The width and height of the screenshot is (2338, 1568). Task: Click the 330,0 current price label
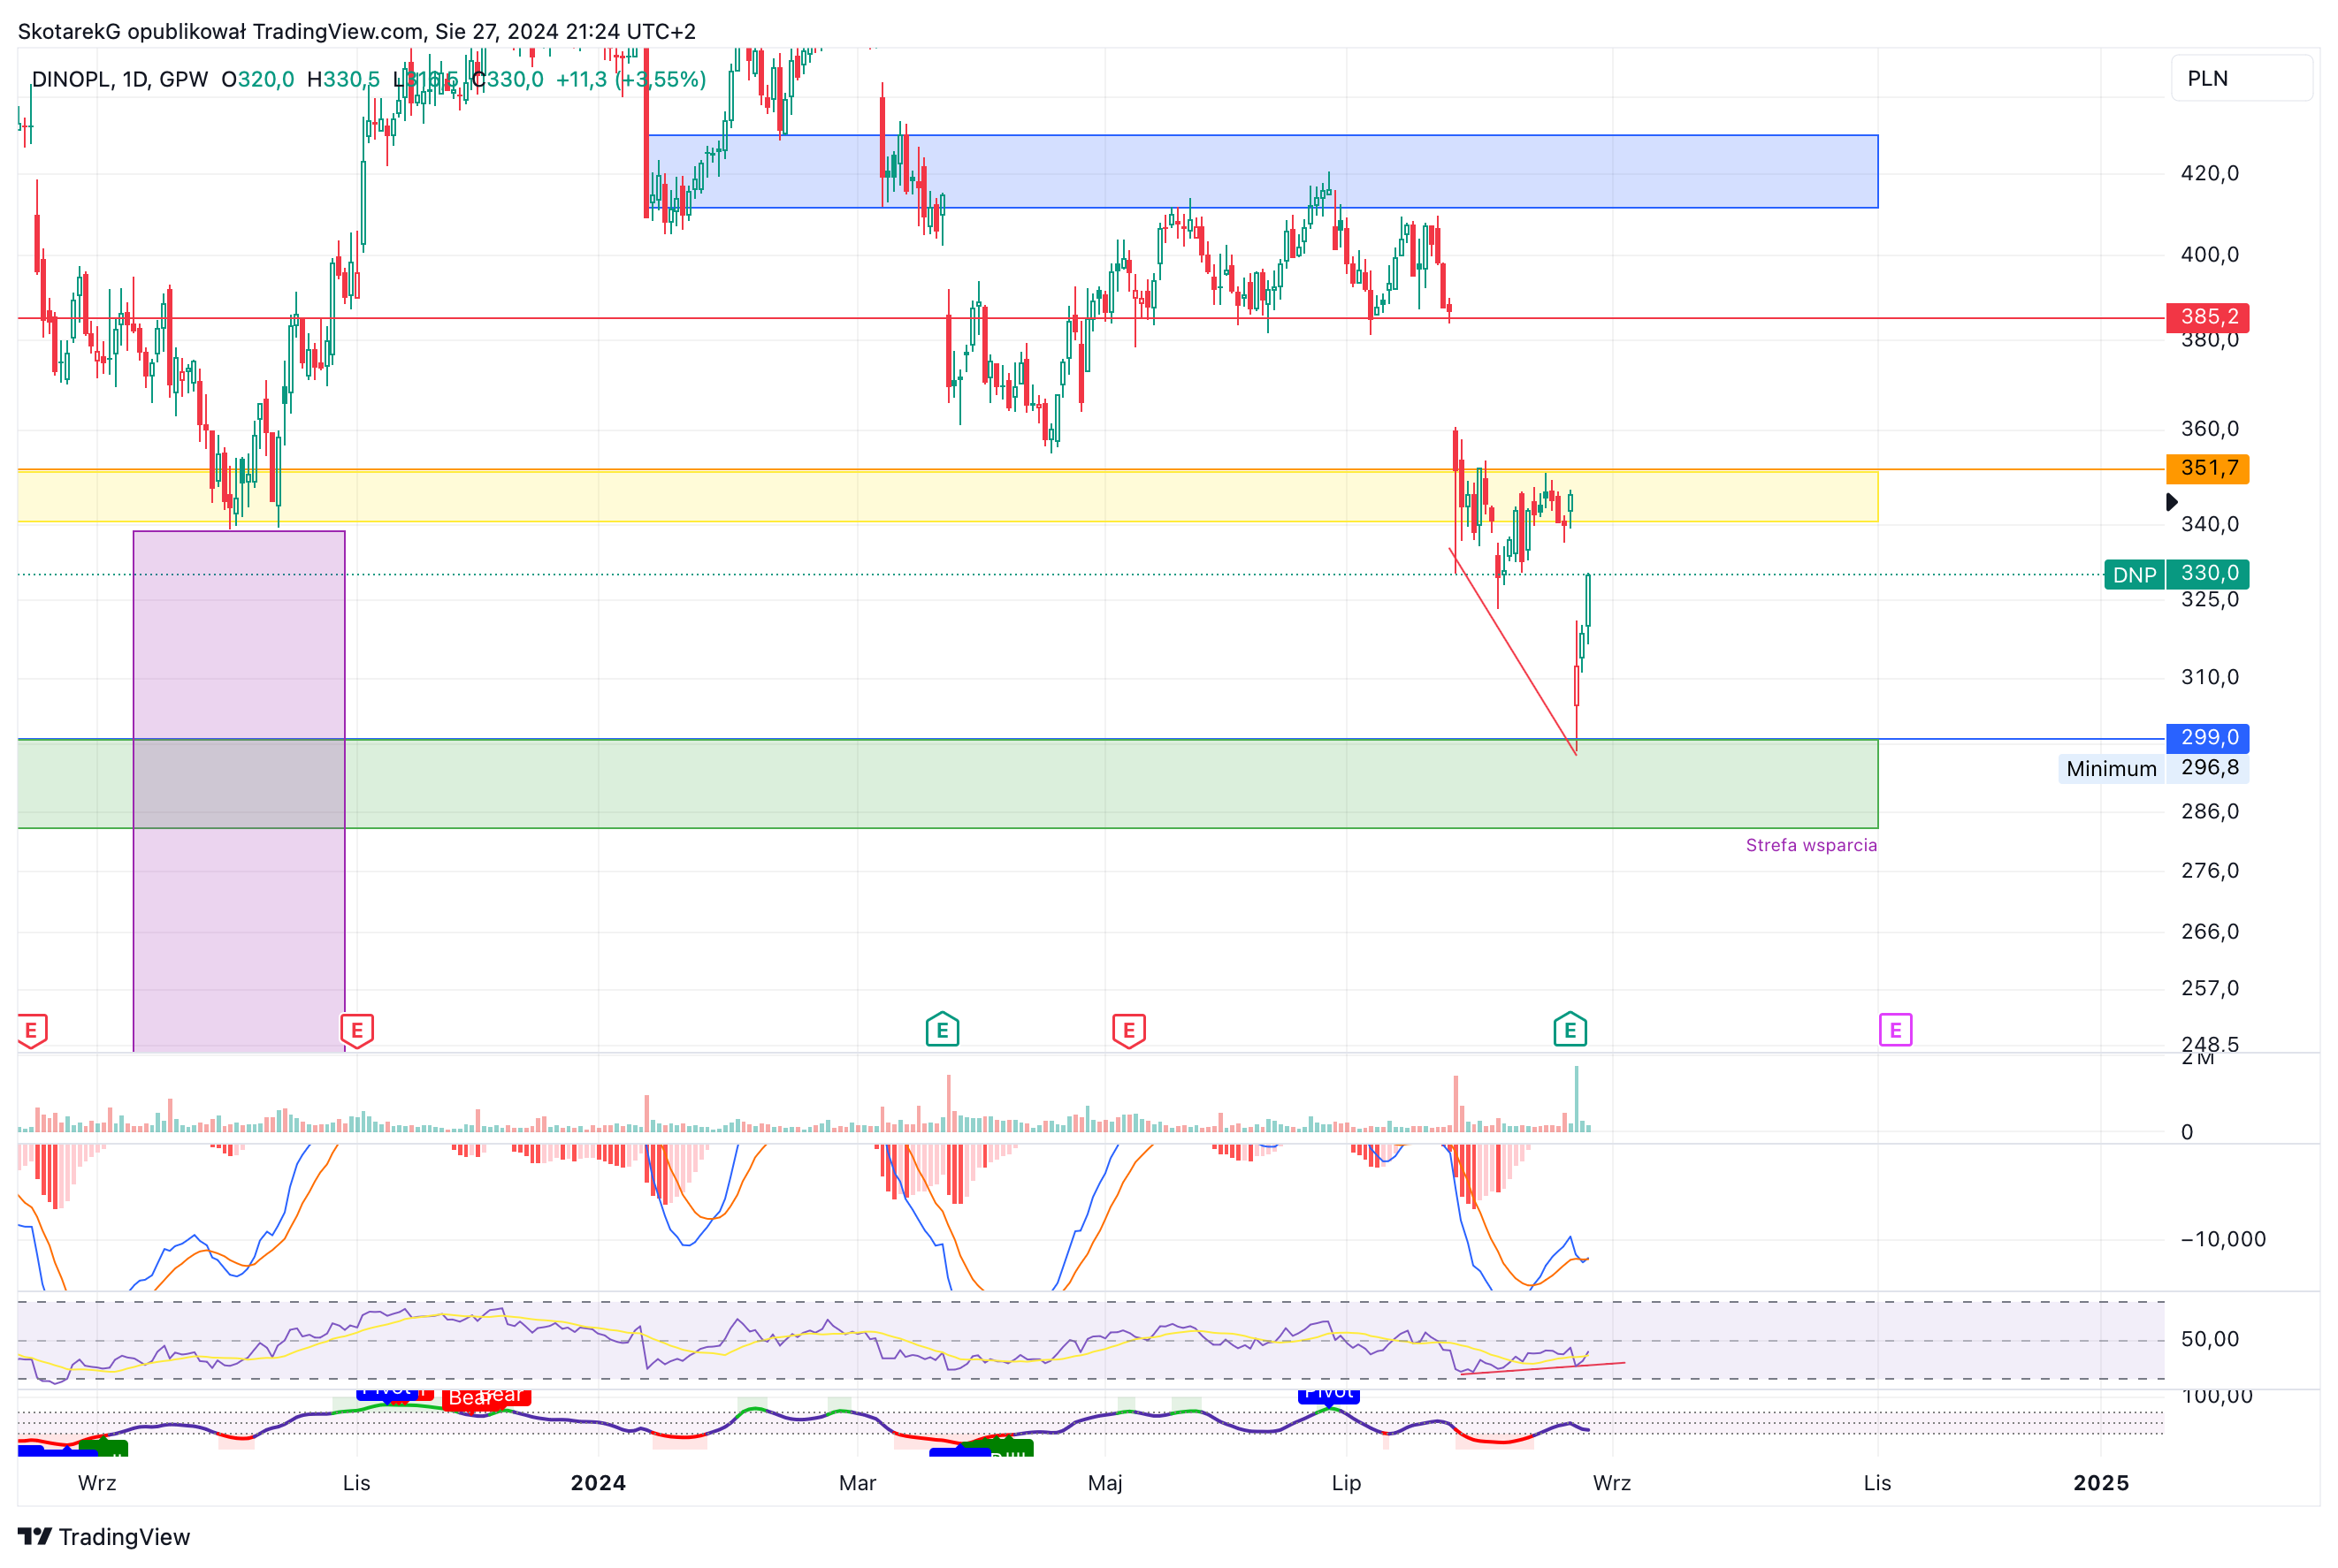tap(2208, 574)
